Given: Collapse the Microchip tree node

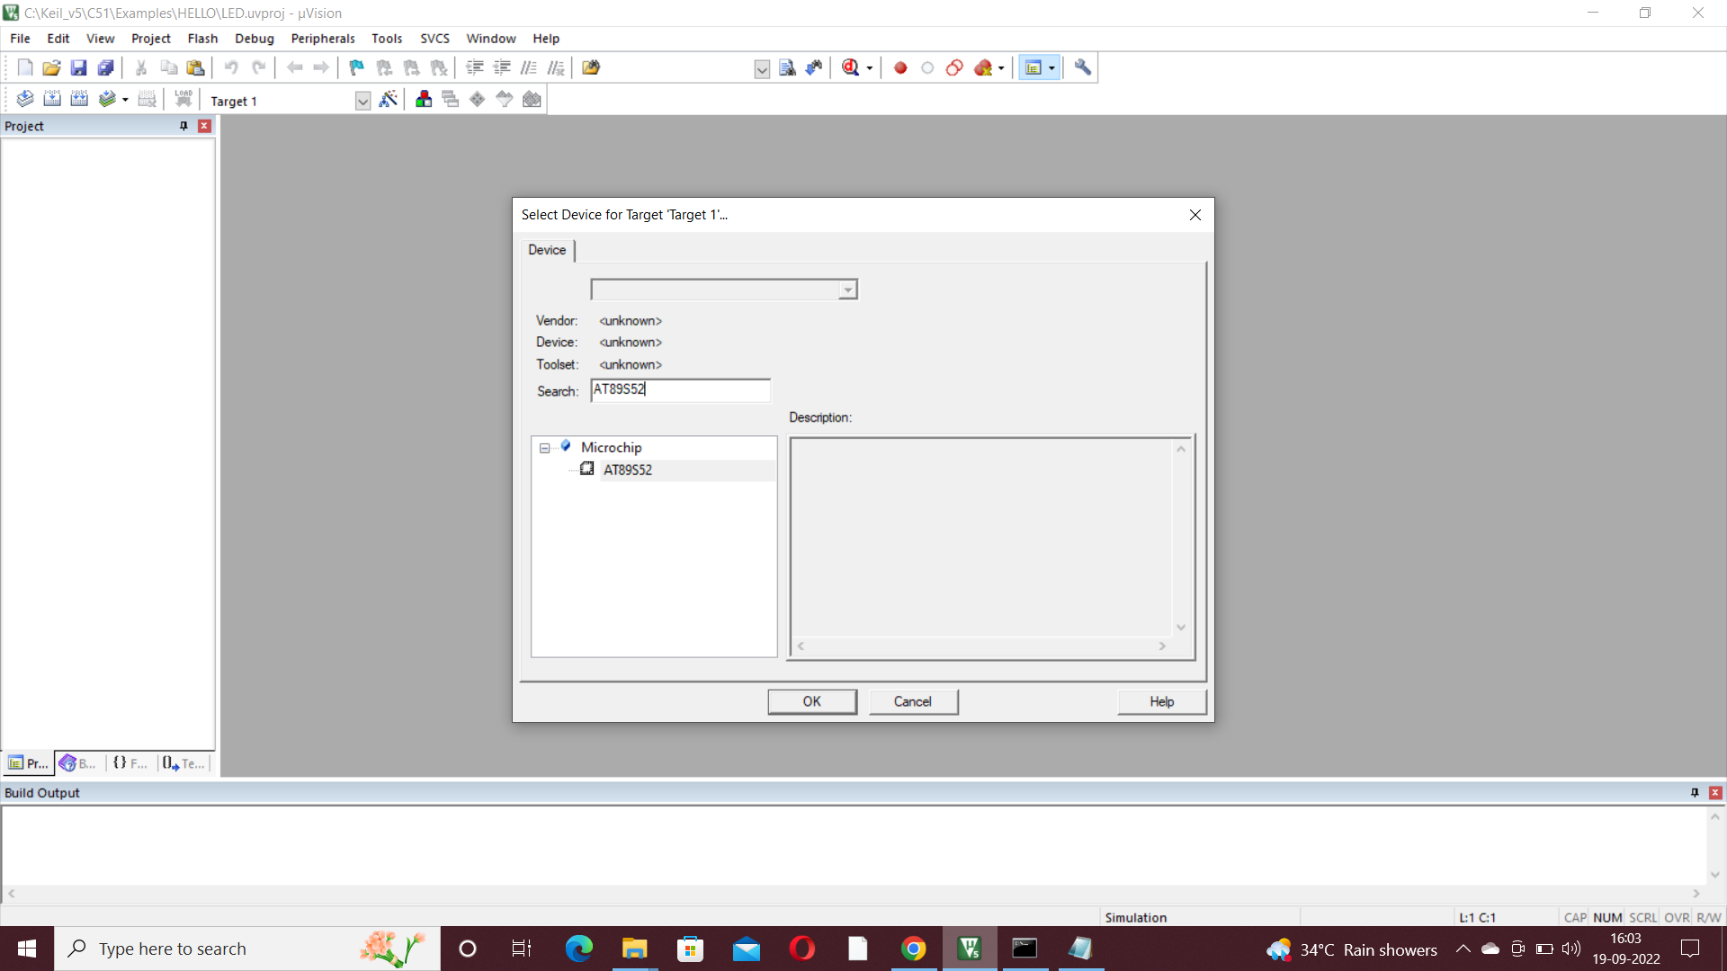Looking at the screenshot, I should point(544,448).
